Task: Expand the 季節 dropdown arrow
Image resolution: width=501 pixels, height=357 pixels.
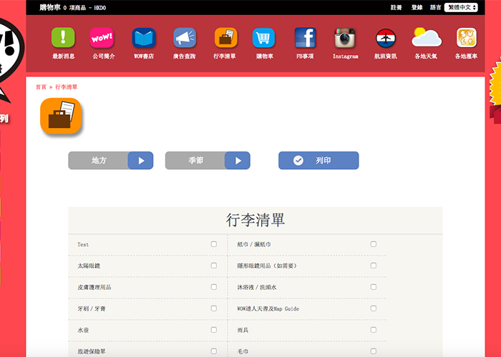Action: [238, 161]
